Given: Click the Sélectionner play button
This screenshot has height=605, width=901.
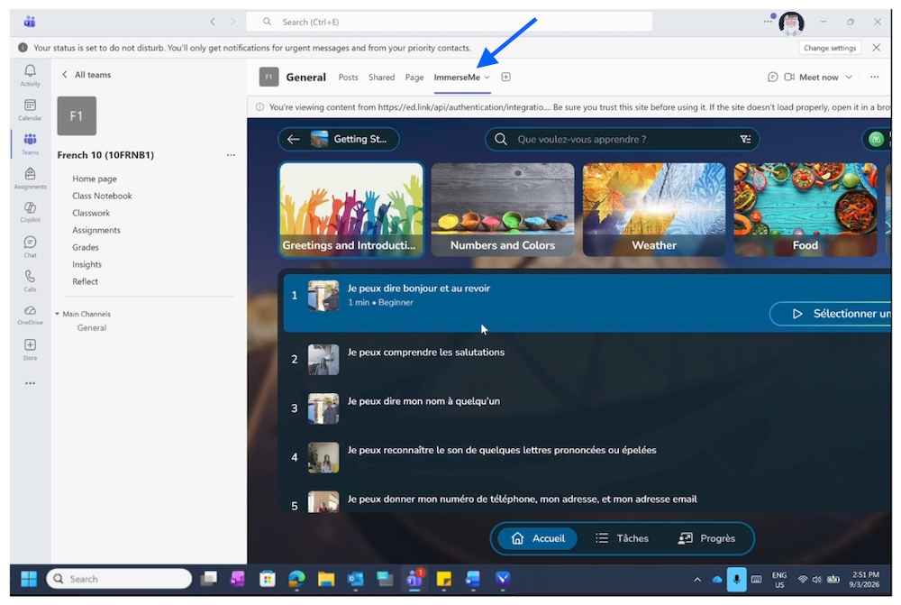Looking at the screenshot, I should pyautogui.click(x=831, y=314).
